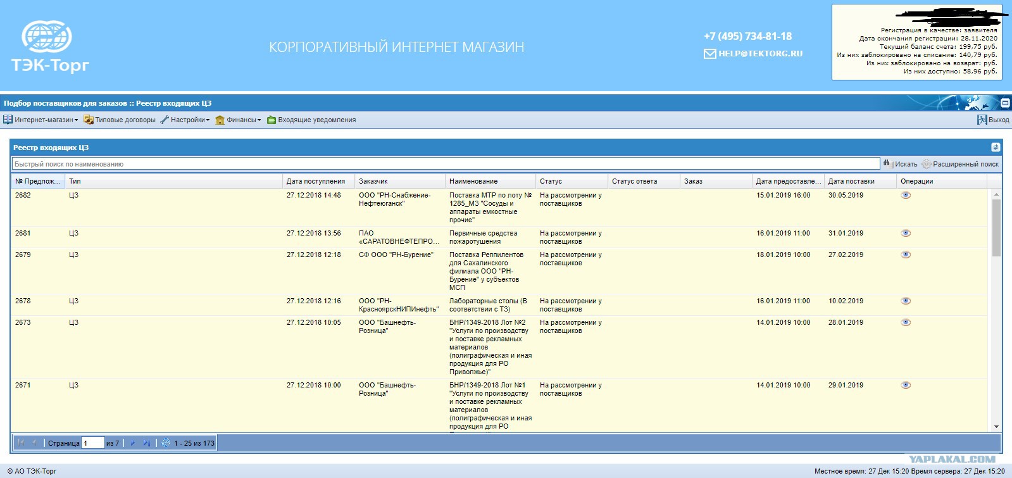1012x478 pixels.
Task: Click the scrollbar down arrow
Action: 996,427
